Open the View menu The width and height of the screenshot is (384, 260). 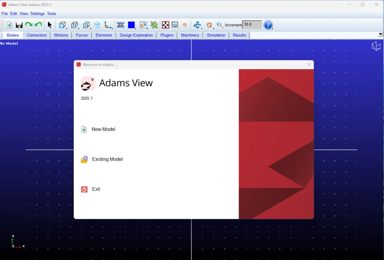pyautogui.click(x=24, y=14)
